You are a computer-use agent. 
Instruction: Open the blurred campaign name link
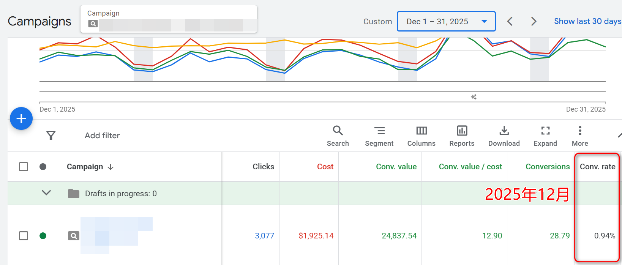117,235
